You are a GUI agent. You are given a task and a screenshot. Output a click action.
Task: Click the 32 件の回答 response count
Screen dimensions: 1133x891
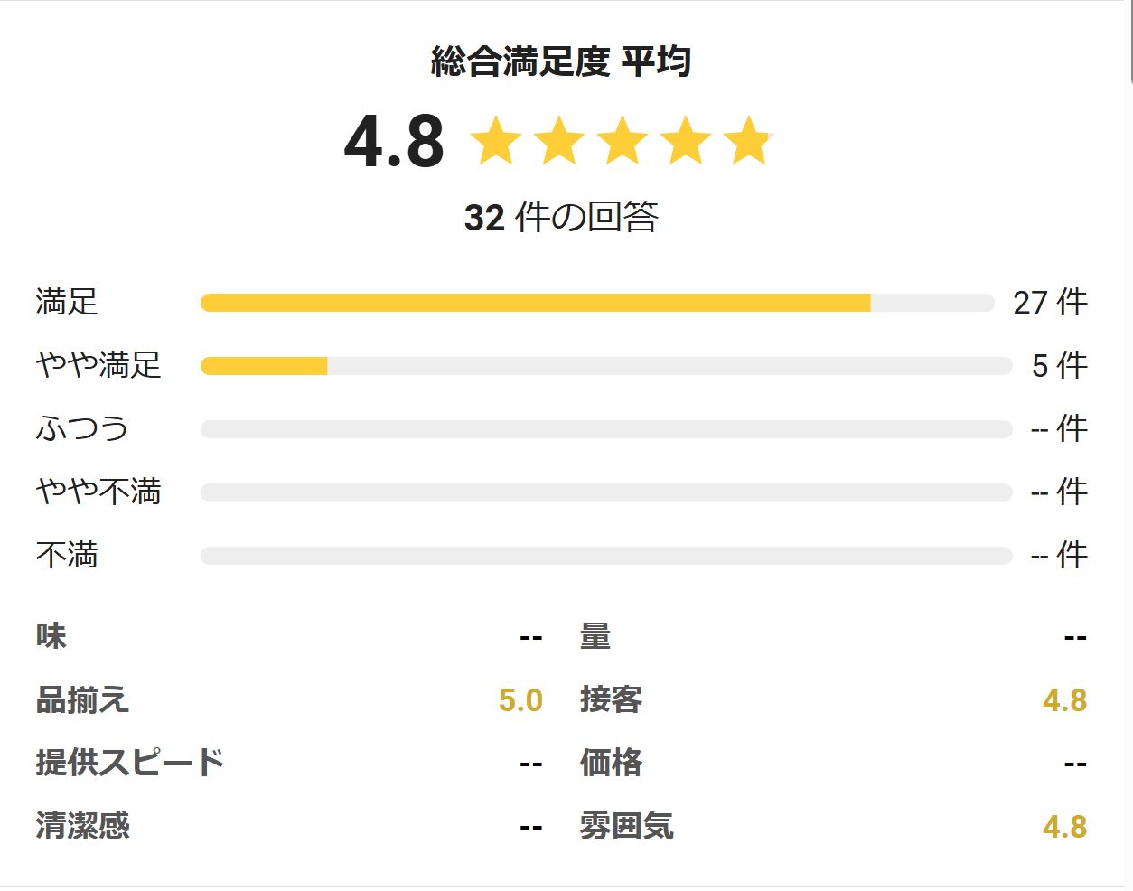561,217
